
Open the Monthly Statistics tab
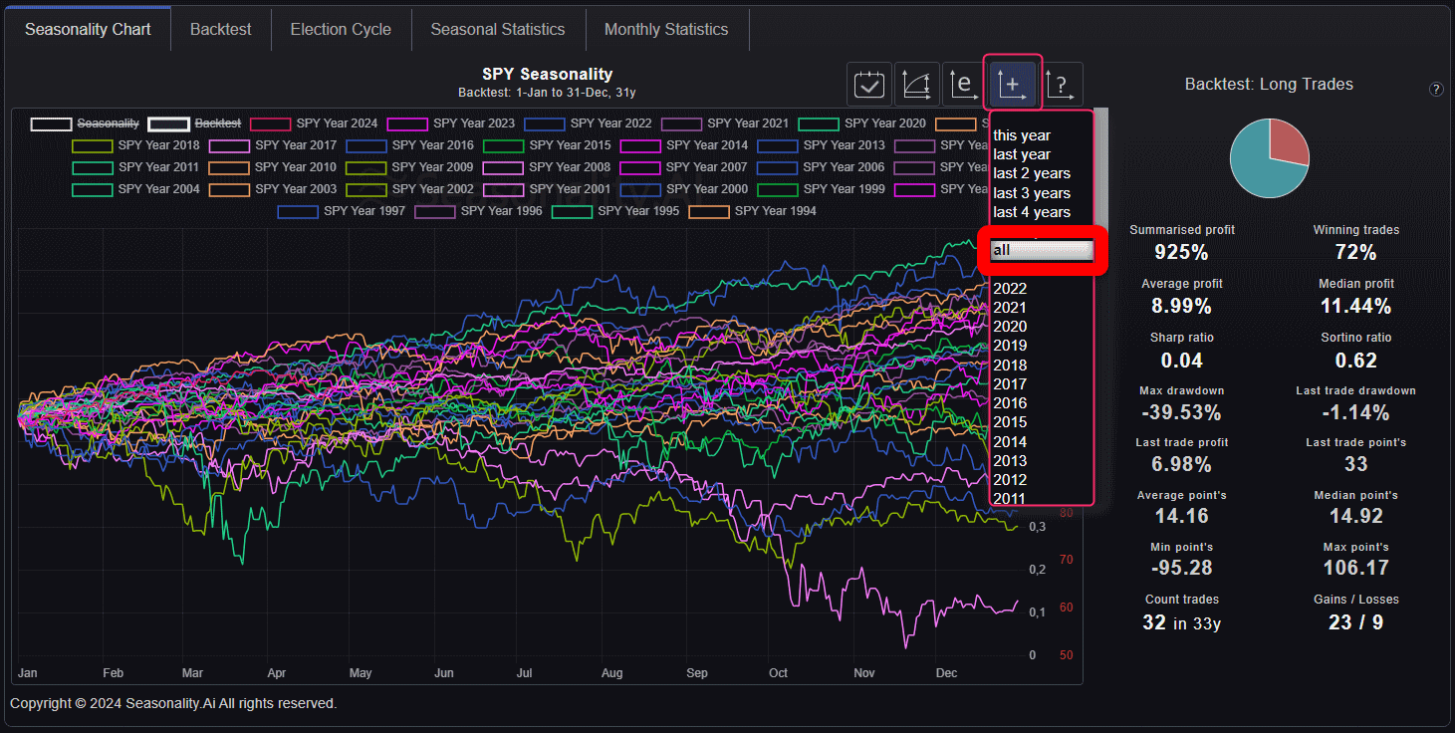click(666, 29)
